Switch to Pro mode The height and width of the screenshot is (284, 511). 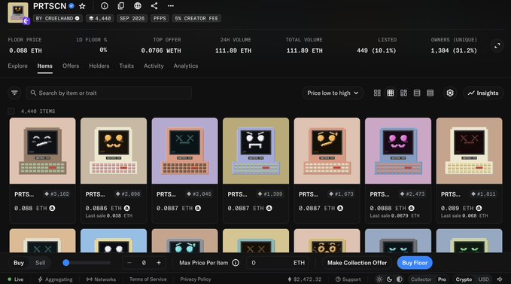point(442,279)
